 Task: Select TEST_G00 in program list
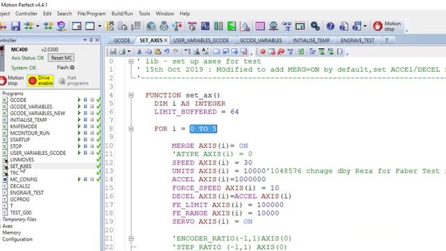click(x=21, y=213)
